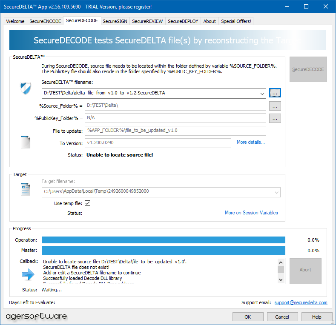Click the File to update field
This screenshot has width=336, height=325.
pyautogui.click(x=175, y=131)
